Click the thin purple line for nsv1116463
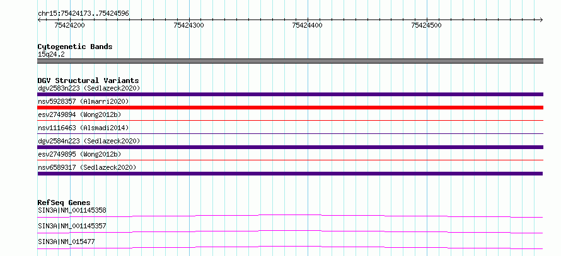The height and width of the screenshot is (256, 561). (x=290, y=134)
